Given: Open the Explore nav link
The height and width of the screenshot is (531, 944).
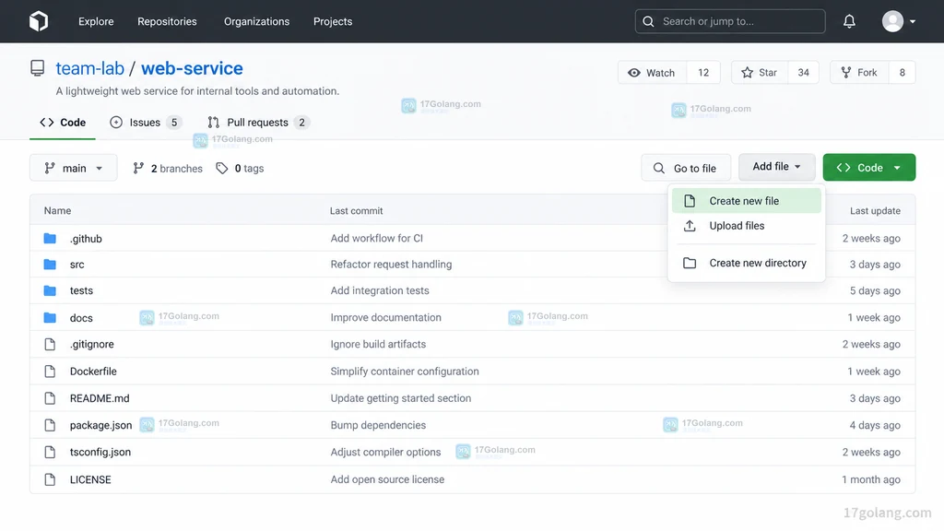Looking at the screenshot, I should 96,21.
